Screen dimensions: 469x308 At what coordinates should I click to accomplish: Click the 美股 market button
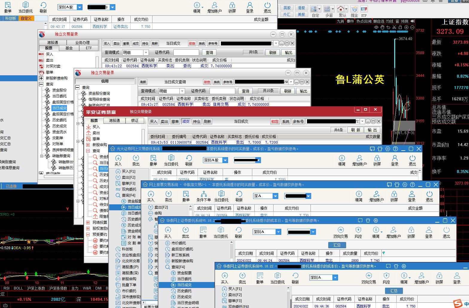301,14
